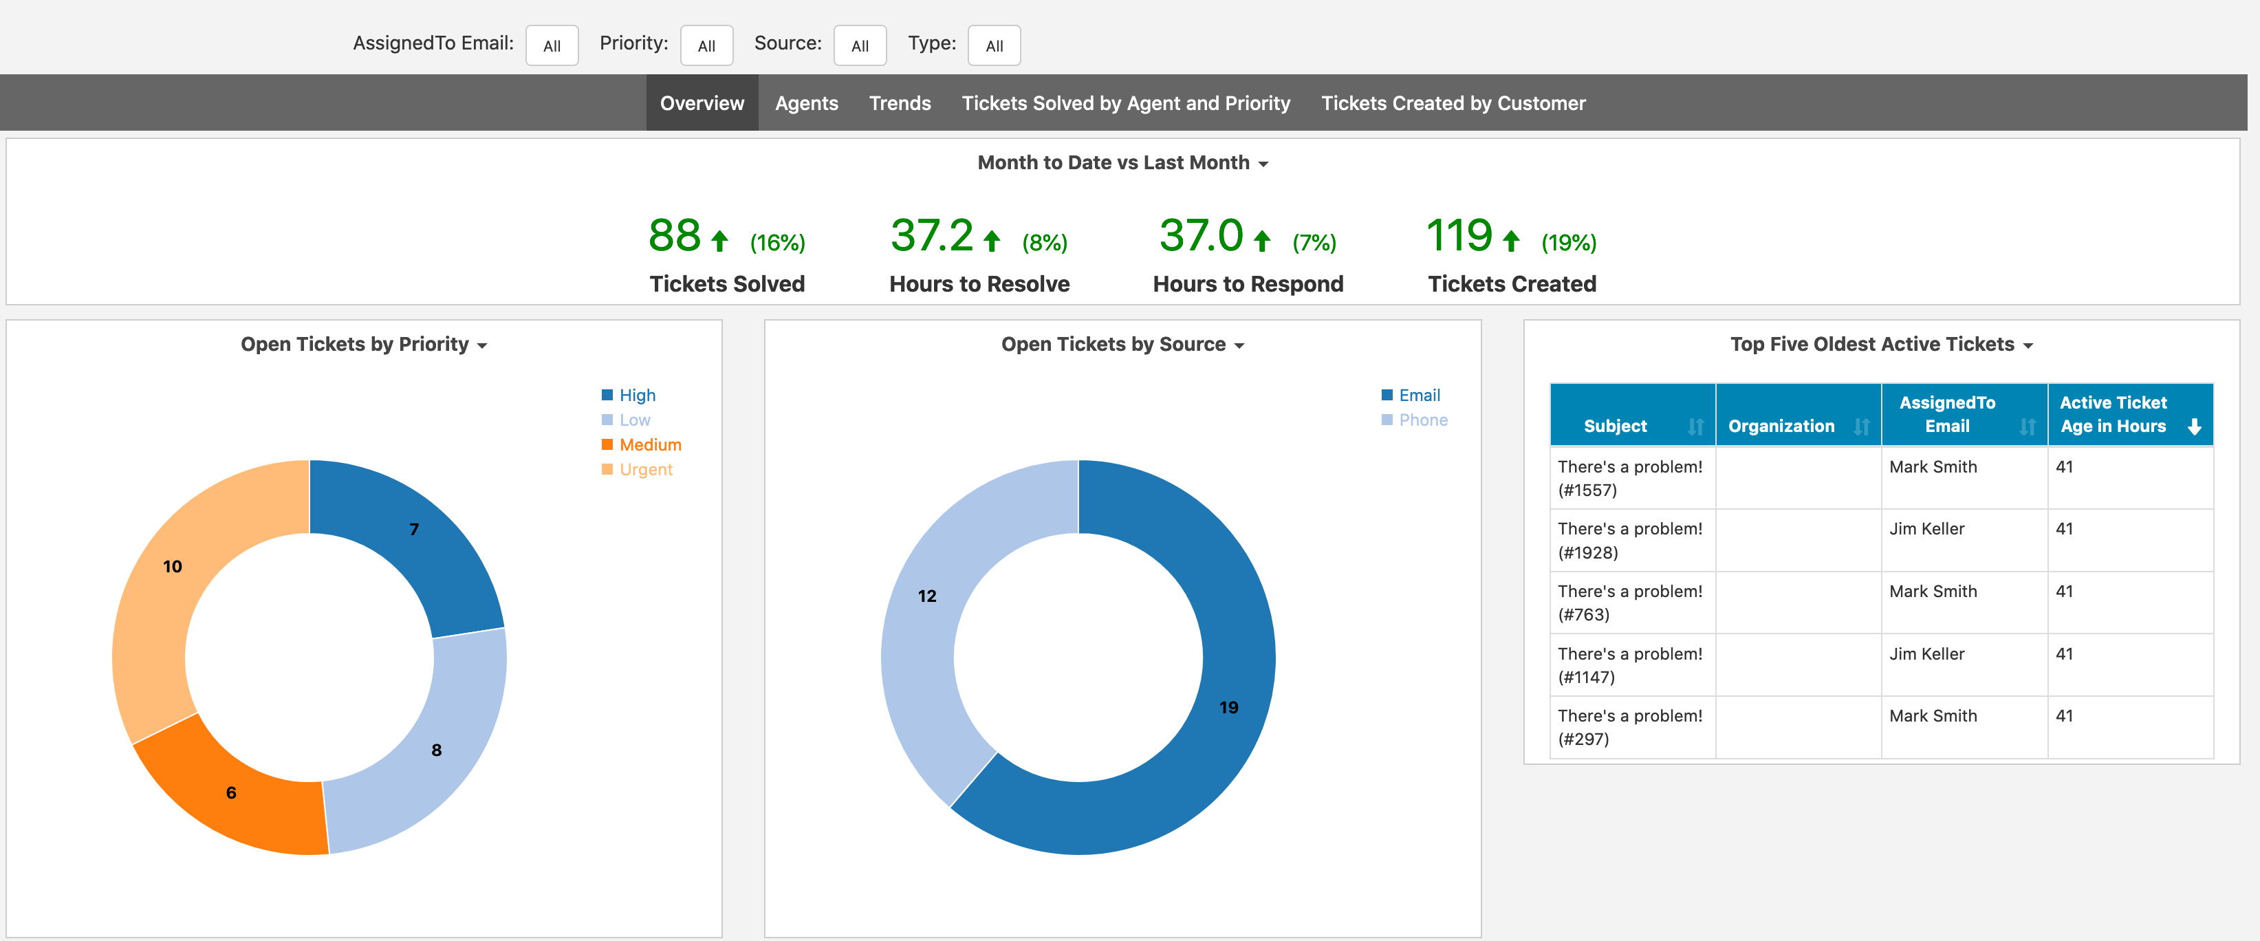Select the Trends tab
Image resolution: width=2260 pixels, height=941 pixels.
pyautogui.click(x=900, y=102)
